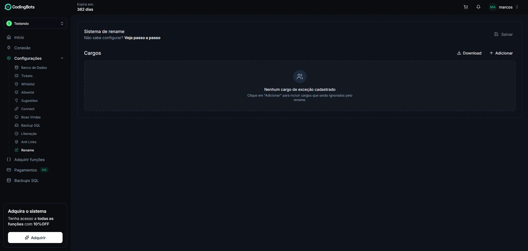Click the Banco de Dados database icon

(17, 67)
